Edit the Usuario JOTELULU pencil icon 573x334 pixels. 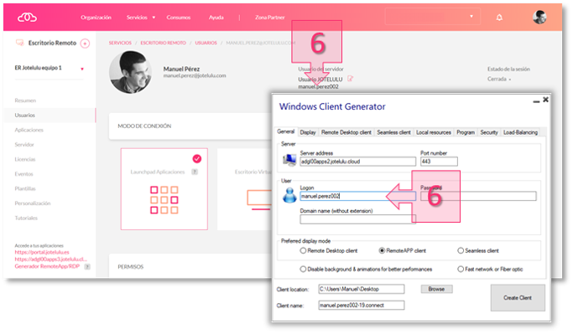point(350,79)
